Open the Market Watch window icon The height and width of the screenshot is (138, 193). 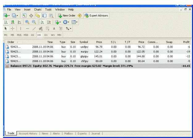[x=24, y=16]
